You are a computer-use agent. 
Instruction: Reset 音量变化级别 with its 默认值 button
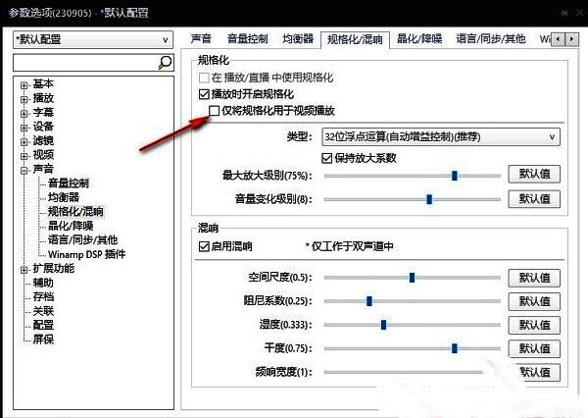point(534,198)
